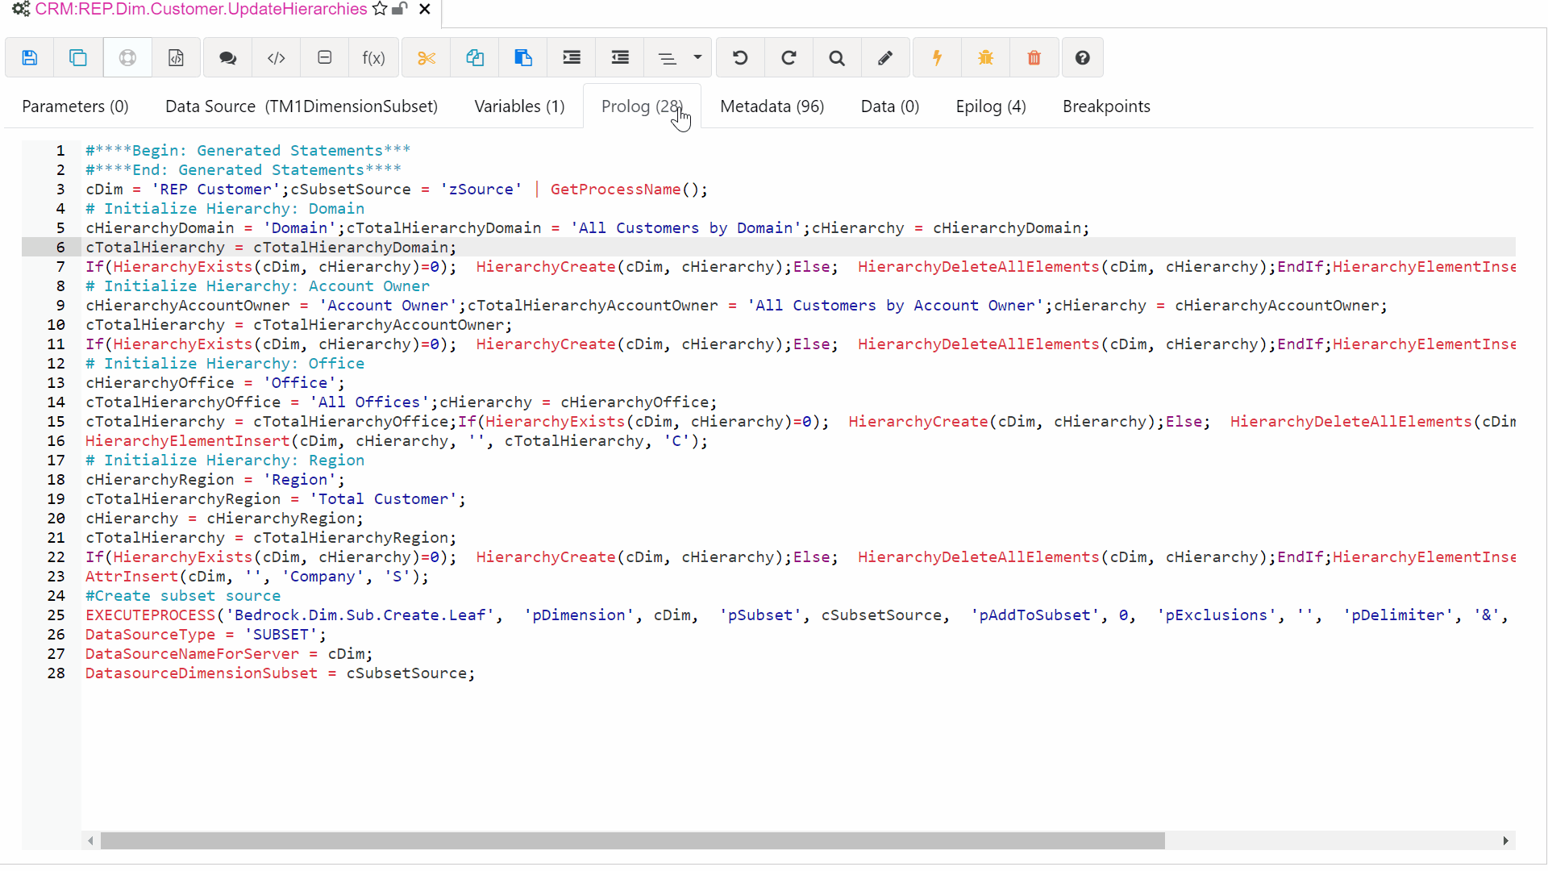Screen dimensions: 1548x871
Task: Toggle the comment bubble tool
Action: pos(227,57)
